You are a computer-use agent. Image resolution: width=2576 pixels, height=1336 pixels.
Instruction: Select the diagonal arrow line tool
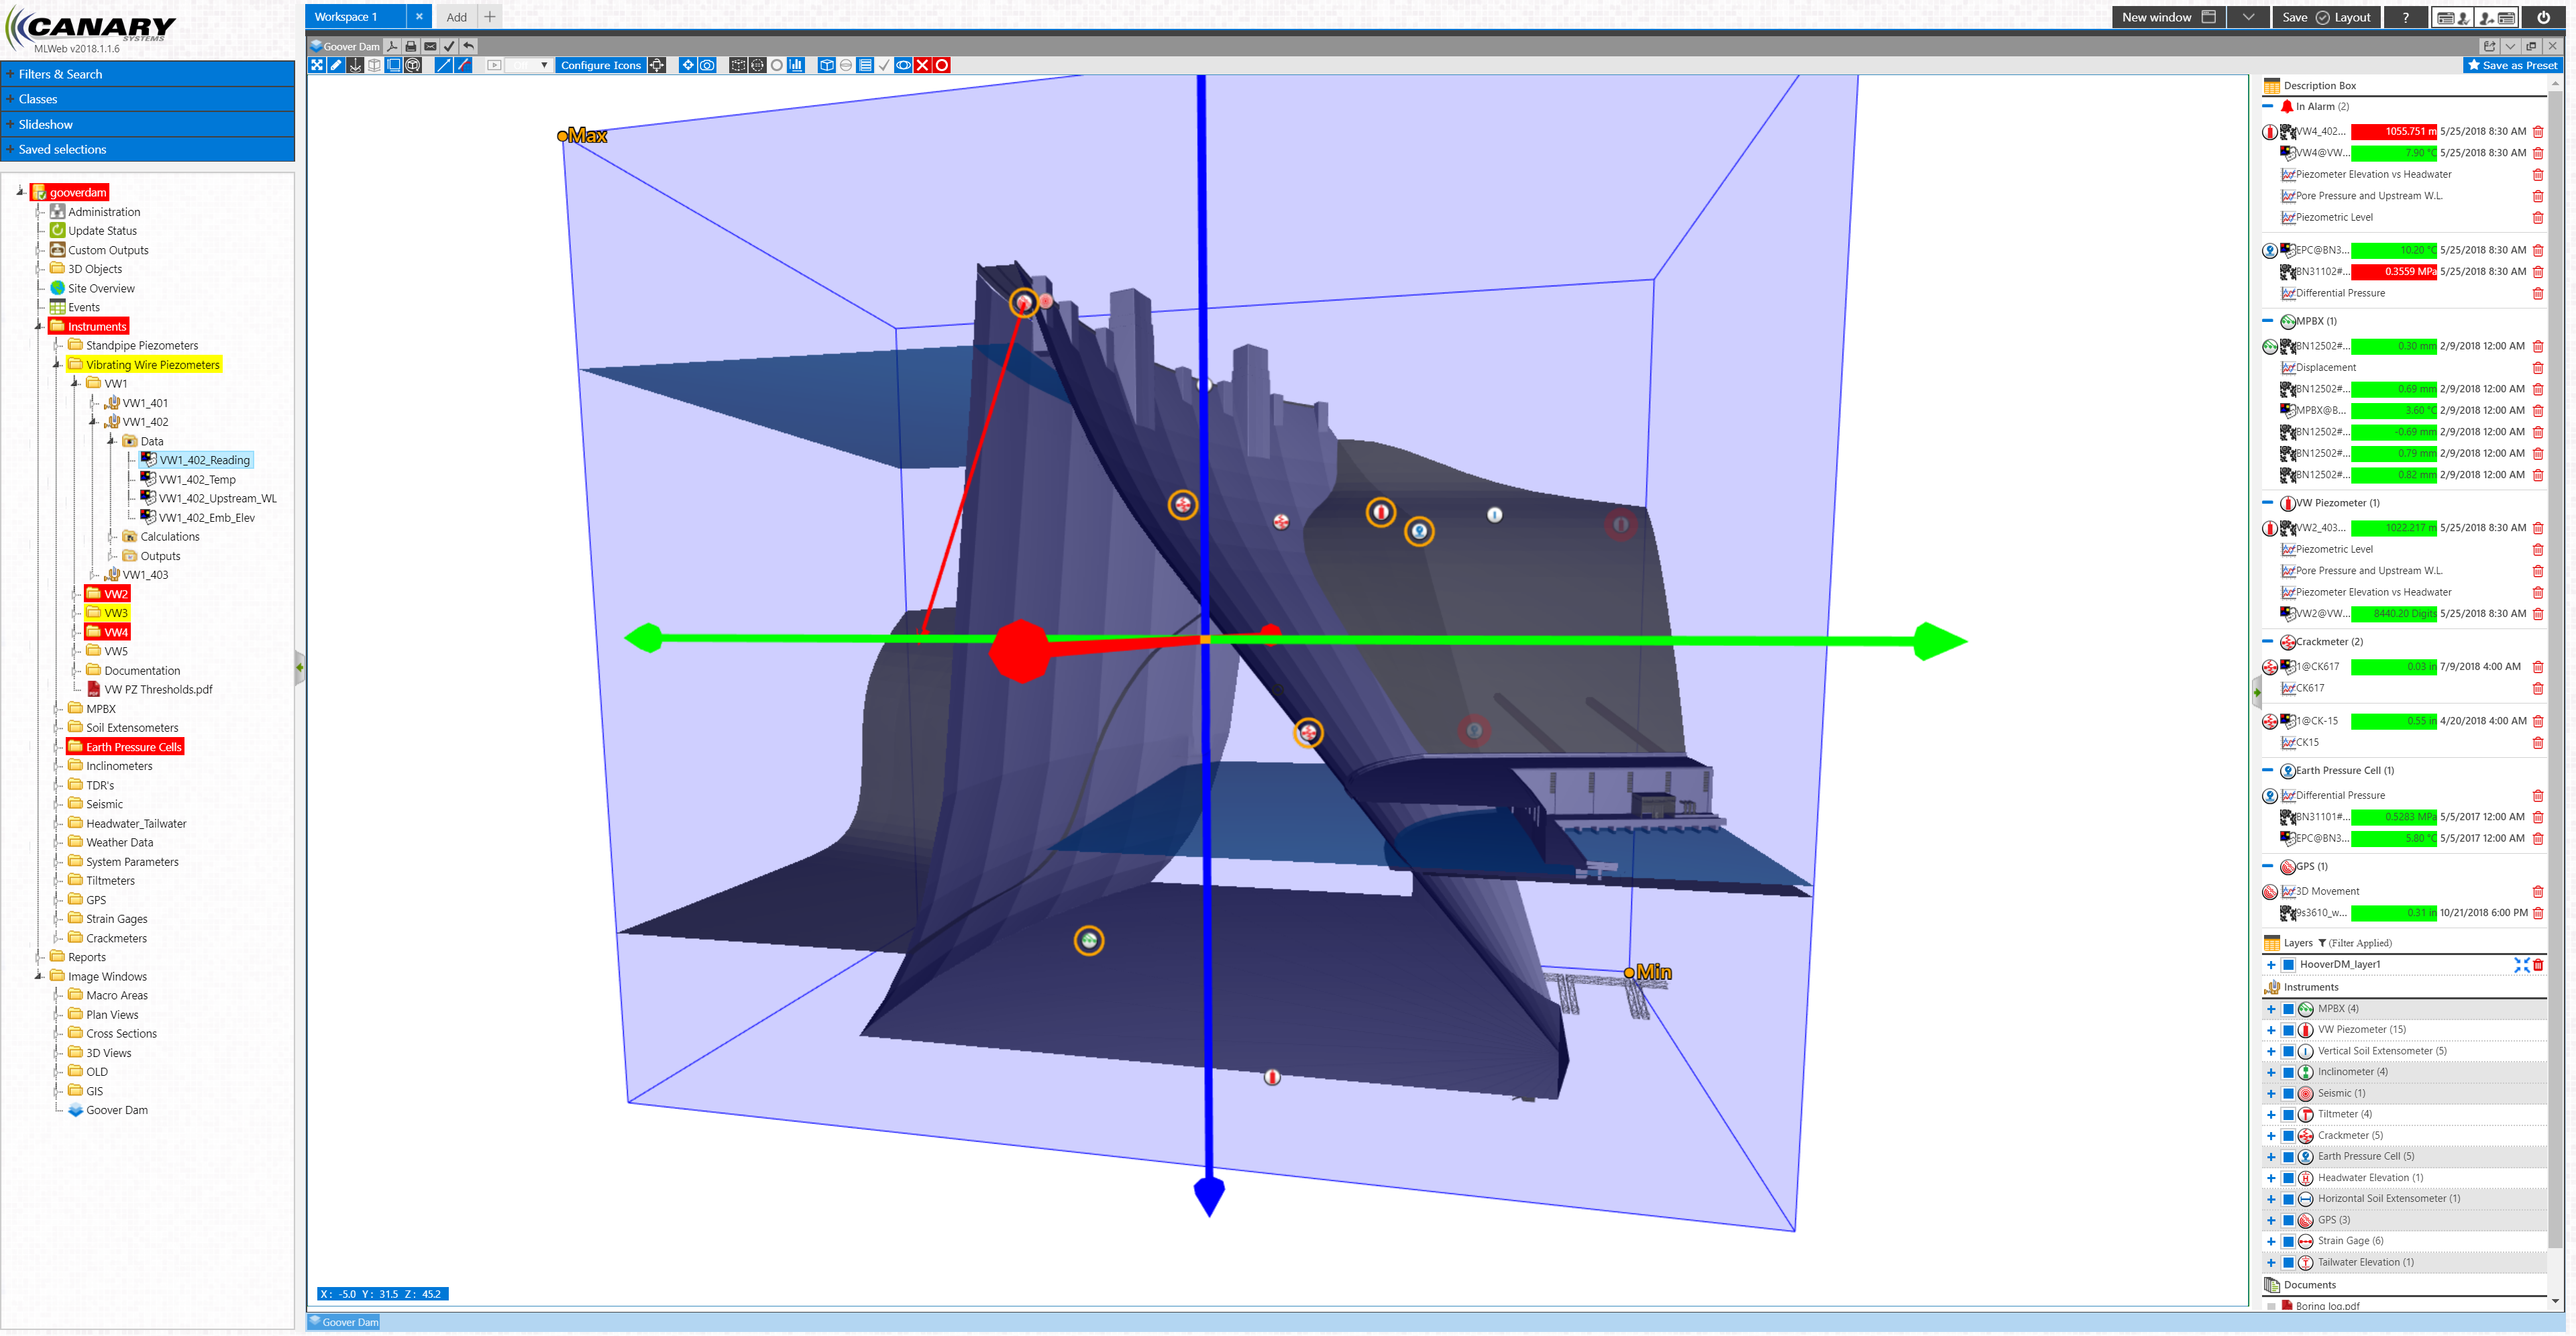tap(444, 65)
